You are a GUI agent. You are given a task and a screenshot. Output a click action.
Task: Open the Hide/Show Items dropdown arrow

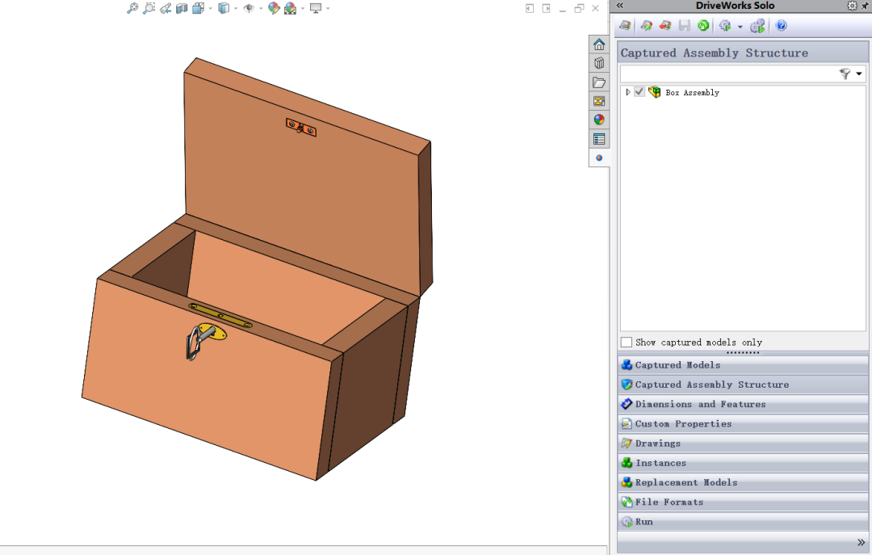(261, 9)
